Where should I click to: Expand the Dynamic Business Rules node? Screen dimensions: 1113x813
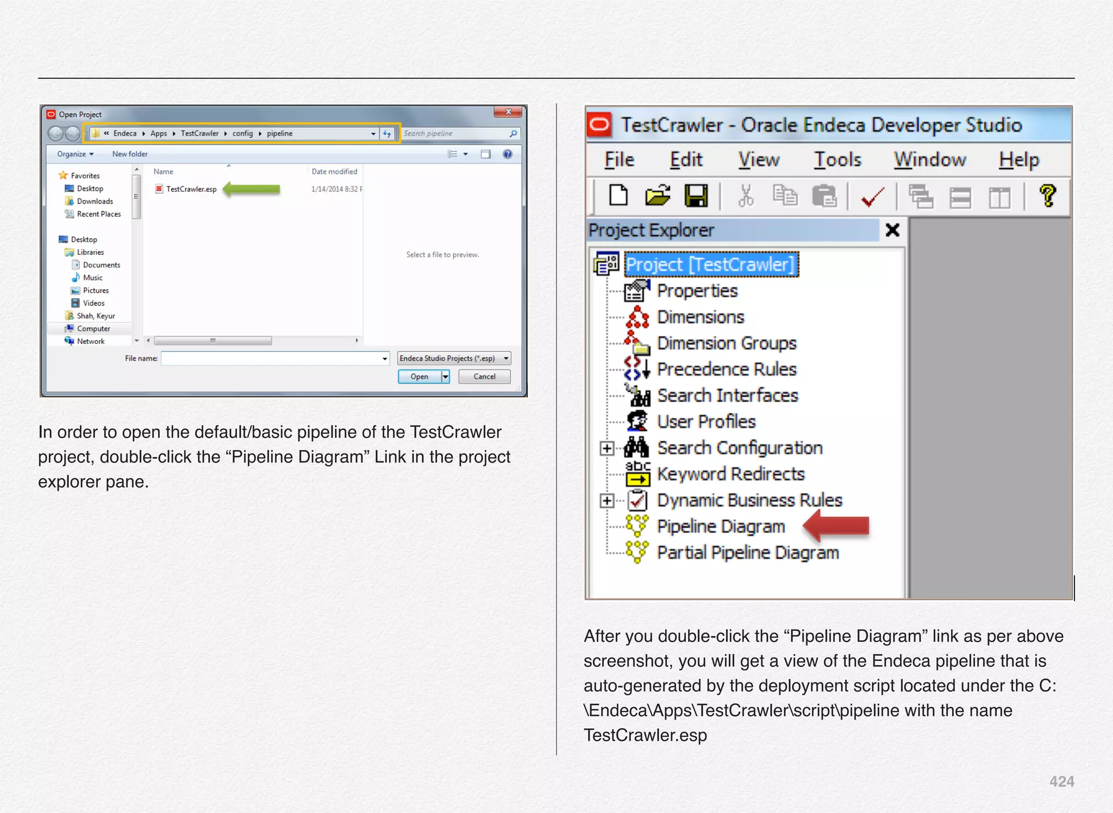(x=607, y=501)
